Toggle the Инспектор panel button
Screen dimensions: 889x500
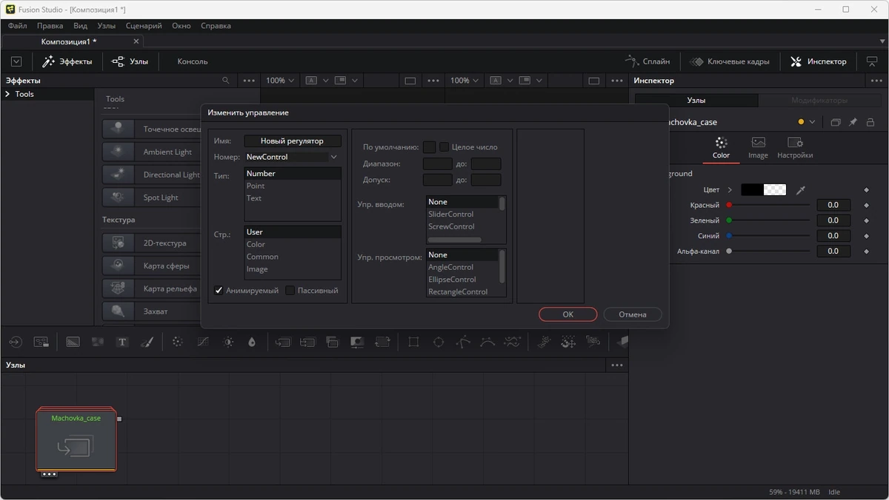(819, 61)
